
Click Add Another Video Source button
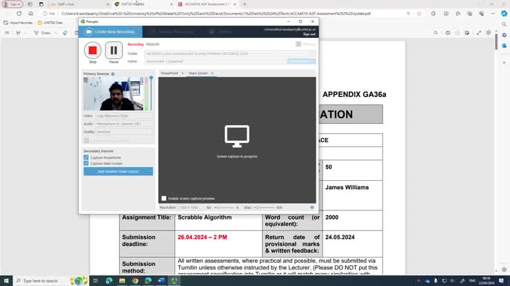118,171
